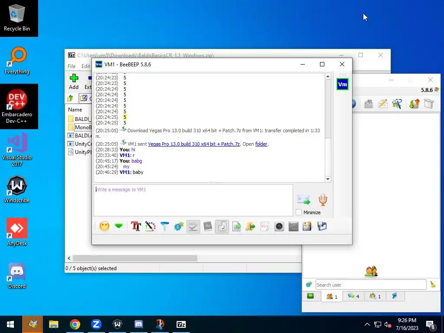
Task: Switch to the chats tab showing 4
Action: (353, 296)
